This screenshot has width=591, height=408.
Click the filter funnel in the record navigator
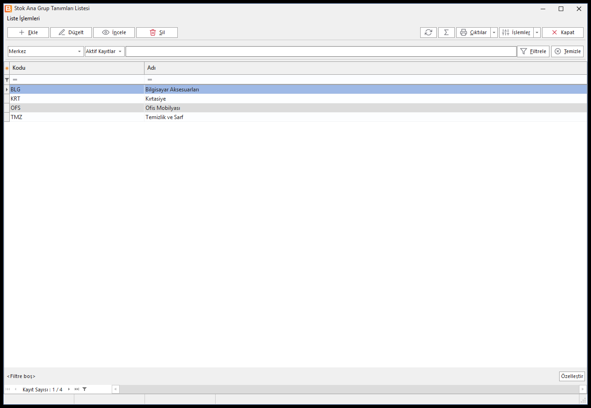coord(84,389)
